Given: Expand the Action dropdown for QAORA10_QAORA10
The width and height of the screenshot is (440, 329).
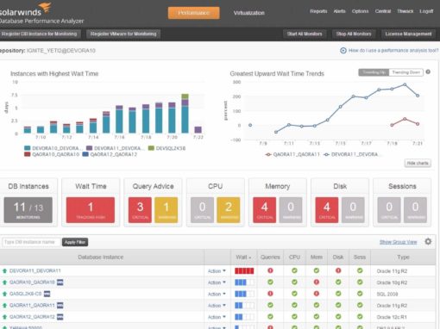Looking at the screenshot, I should [217, 282].
